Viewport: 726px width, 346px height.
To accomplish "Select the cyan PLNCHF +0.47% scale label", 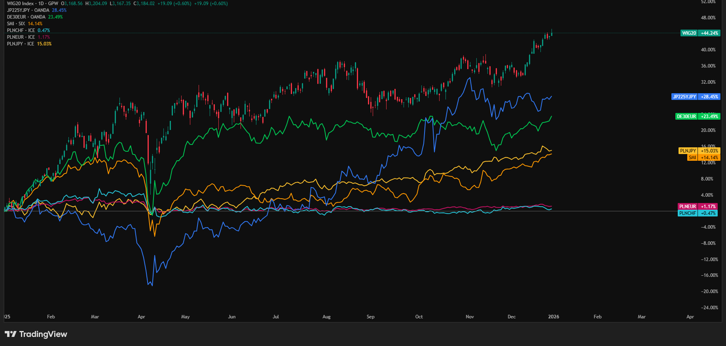I will coord(699,213).
